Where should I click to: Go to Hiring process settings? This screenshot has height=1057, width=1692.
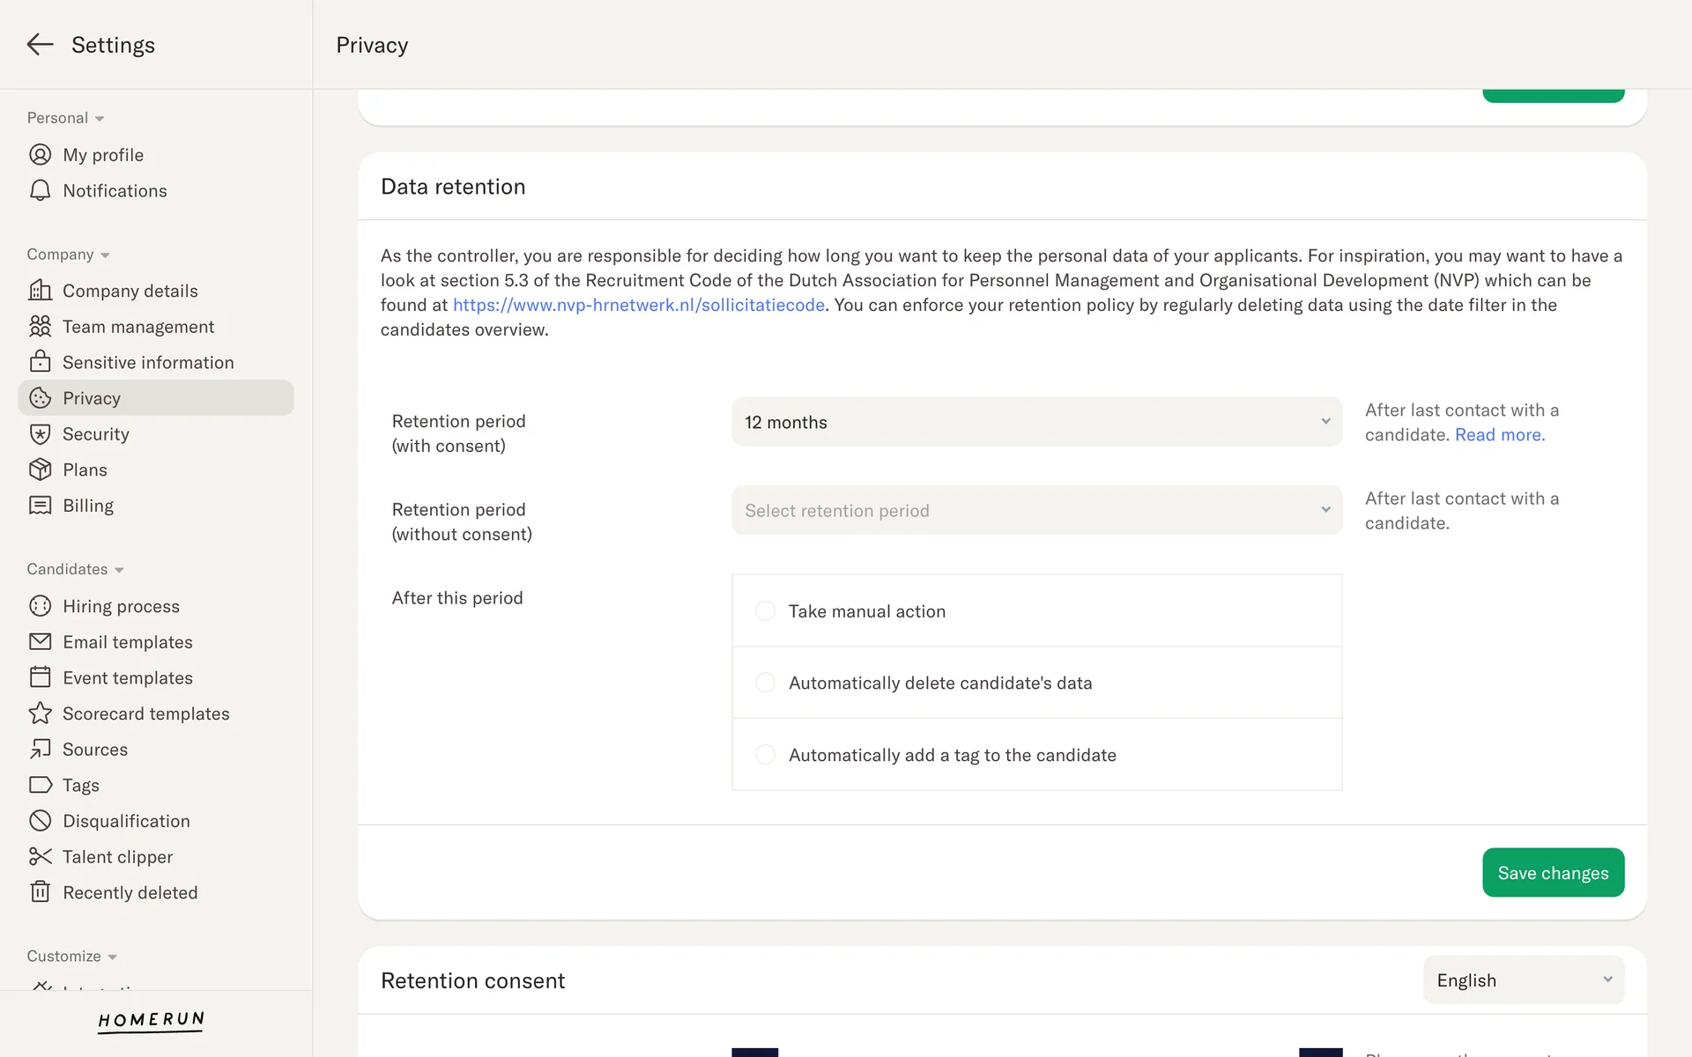click(x=121, y=606)
